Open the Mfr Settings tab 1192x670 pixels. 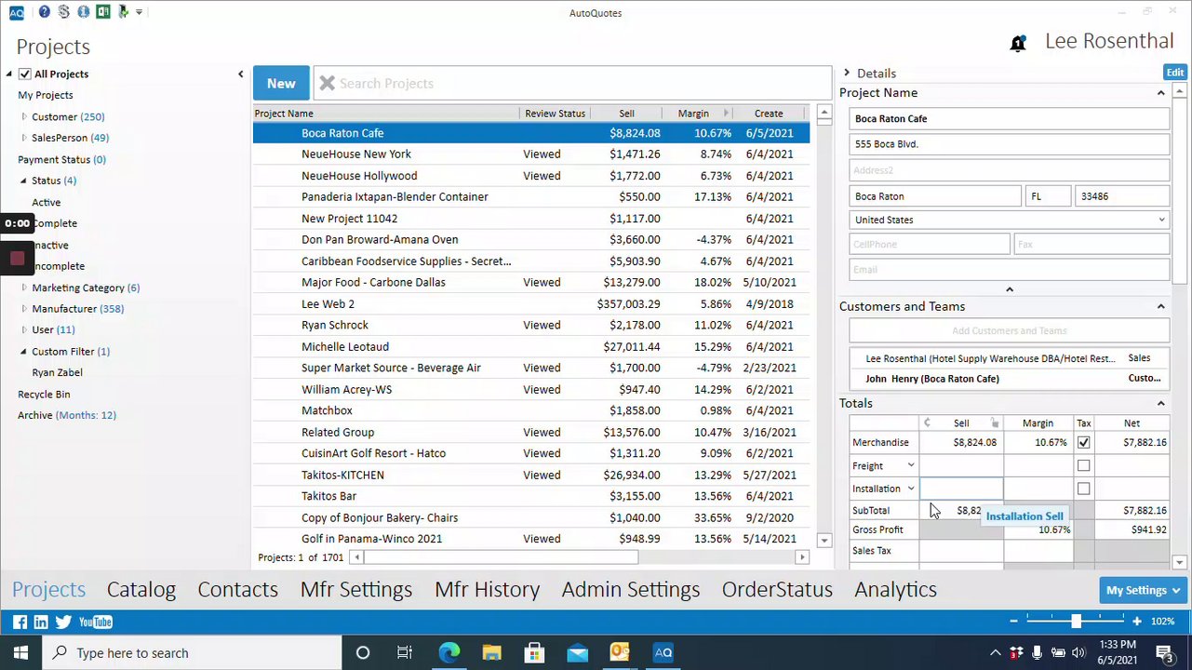pyautogui.click(x=356, y=590)
